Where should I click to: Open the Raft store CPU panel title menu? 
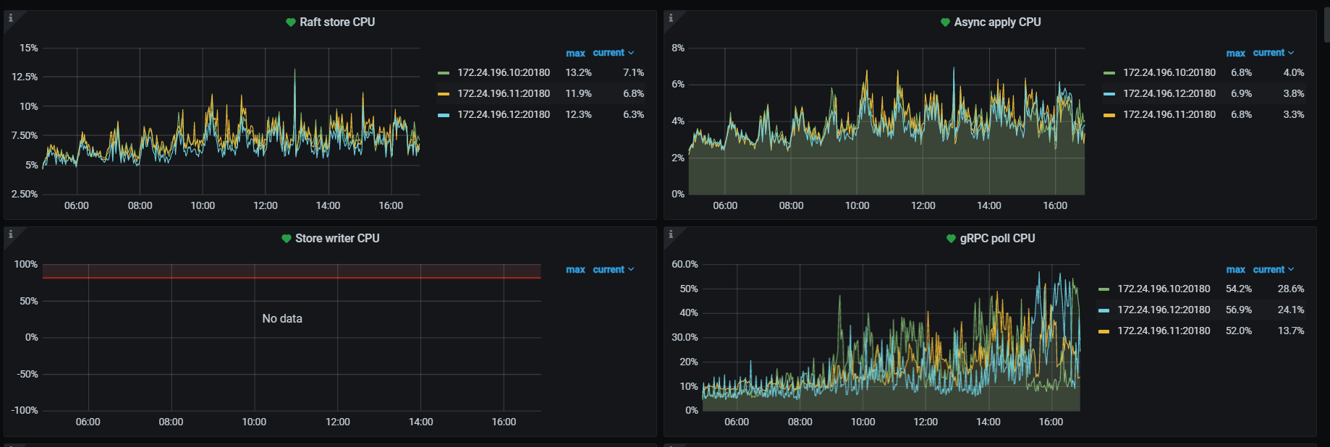click(x=337, y=22)
